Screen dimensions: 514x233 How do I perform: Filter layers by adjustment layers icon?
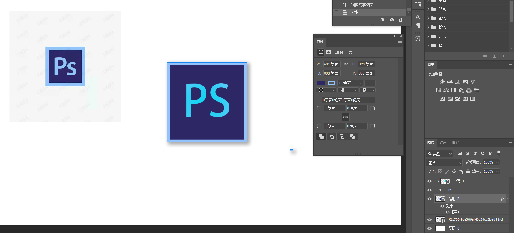click(467, 153)
